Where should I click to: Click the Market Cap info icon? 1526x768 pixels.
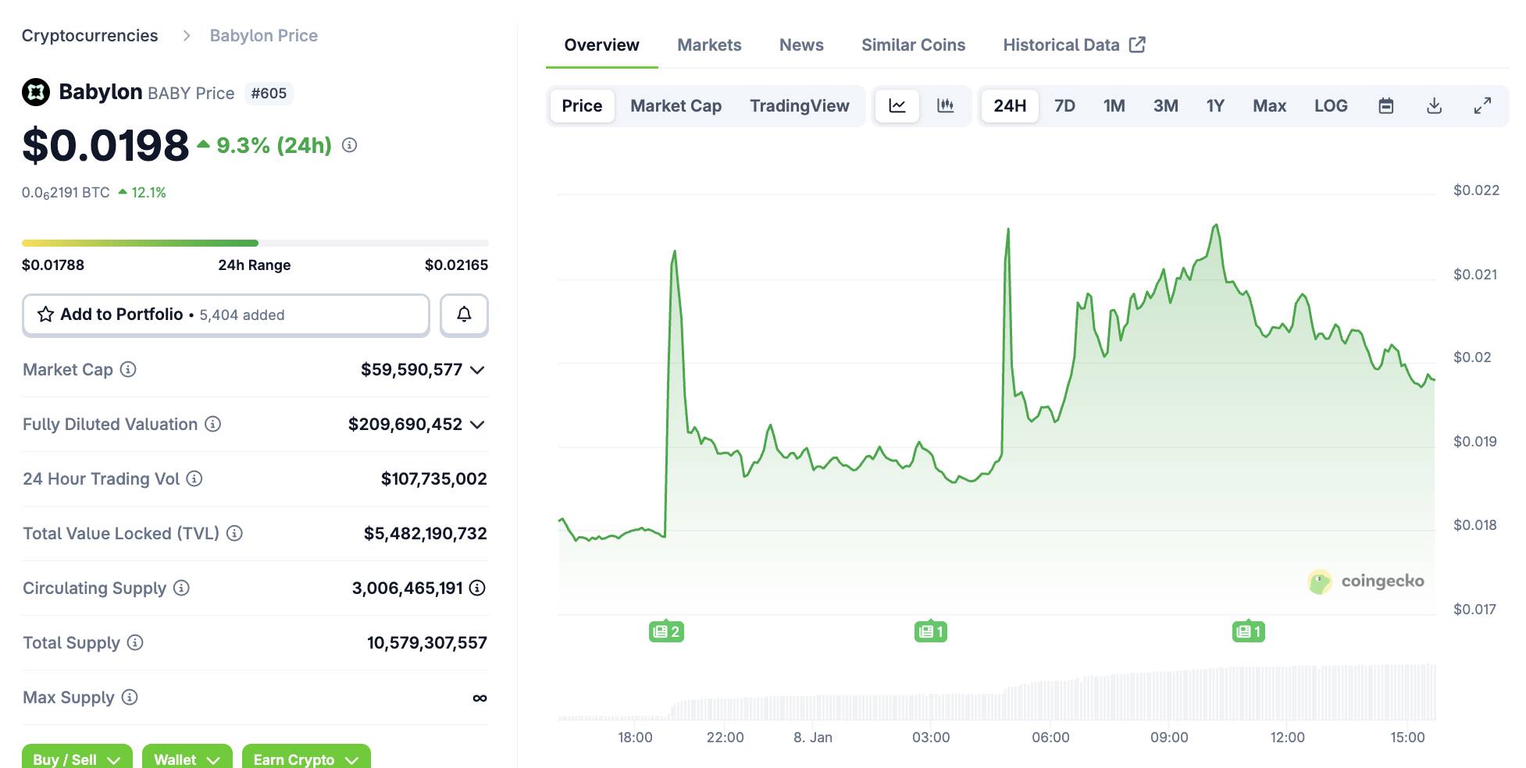[x=128, y=370]
